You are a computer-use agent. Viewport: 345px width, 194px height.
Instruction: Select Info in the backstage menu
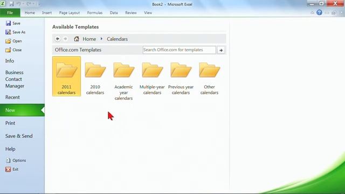coord(10,61)
